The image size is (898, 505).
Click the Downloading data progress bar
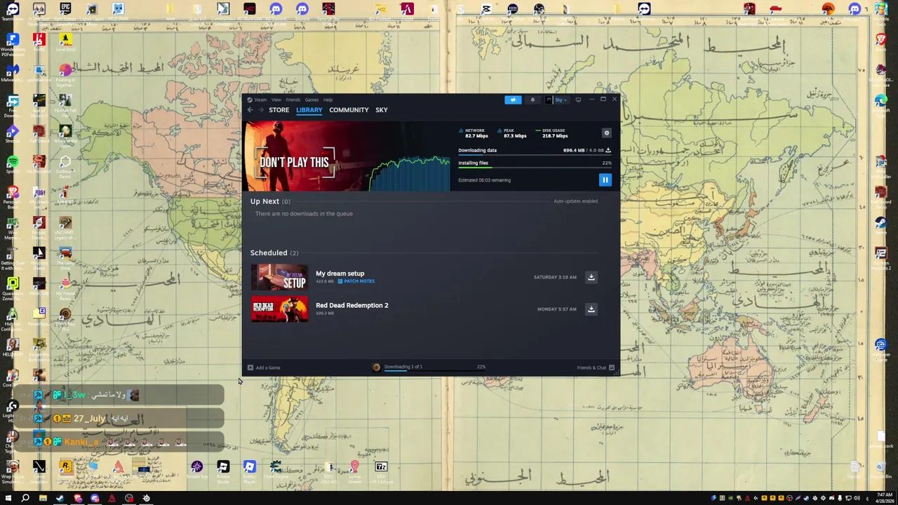click(535, 155)
